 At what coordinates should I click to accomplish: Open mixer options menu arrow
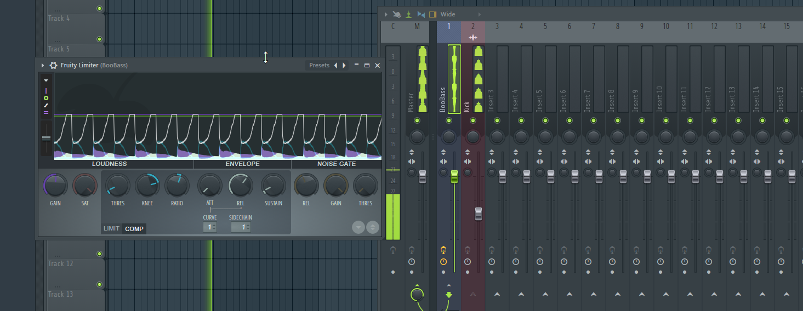point(386,14)
